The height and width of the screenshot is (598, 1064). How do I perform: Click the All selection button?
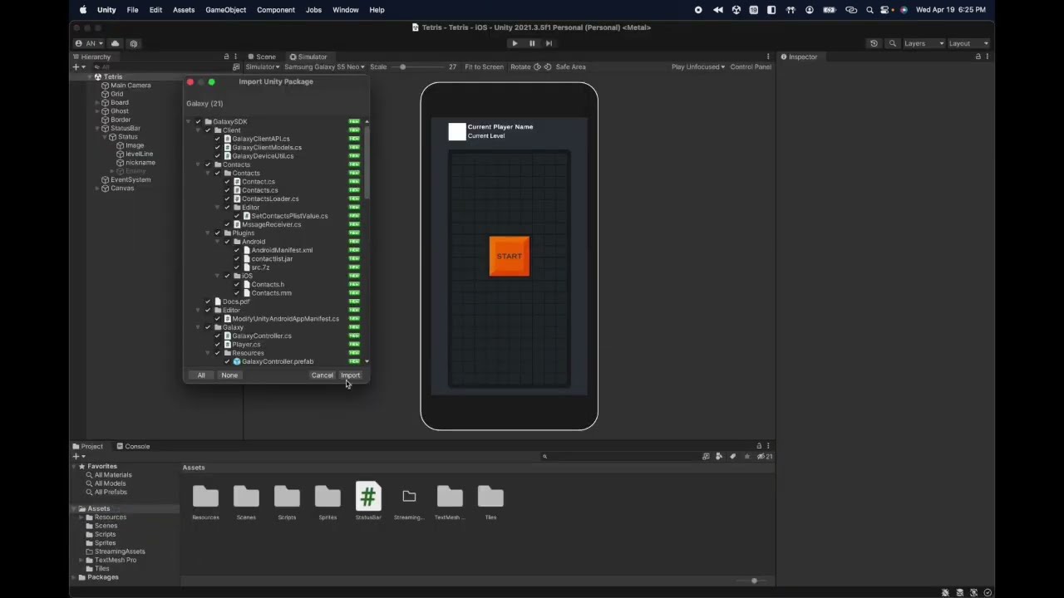point(201,375)
